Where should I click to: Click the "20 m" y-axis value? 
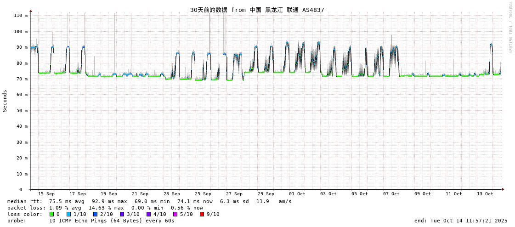click(22, 158)
